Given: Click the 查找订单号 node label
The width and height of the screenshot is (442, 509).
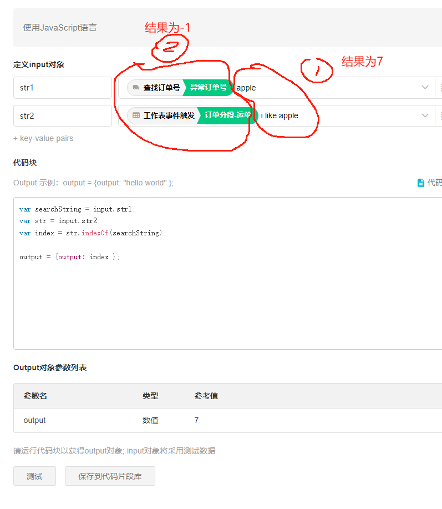Looking at the screenshot, I should click(x=161, y=88).
